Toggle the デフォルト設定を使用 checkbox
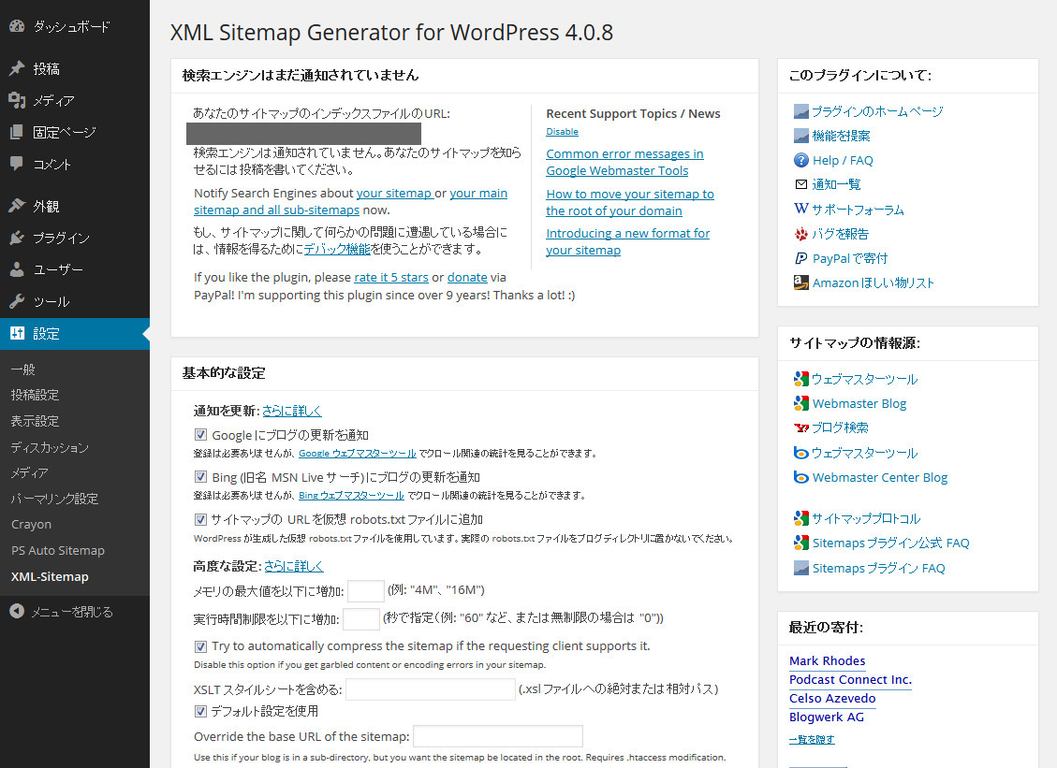 click(200, 711)
